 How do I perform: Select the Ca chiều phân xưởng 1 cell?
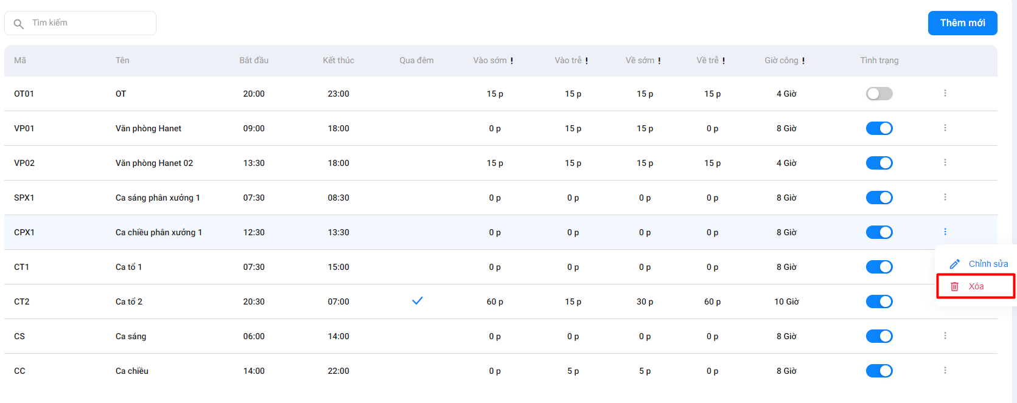pyautogui.click(x=159, y=232)
